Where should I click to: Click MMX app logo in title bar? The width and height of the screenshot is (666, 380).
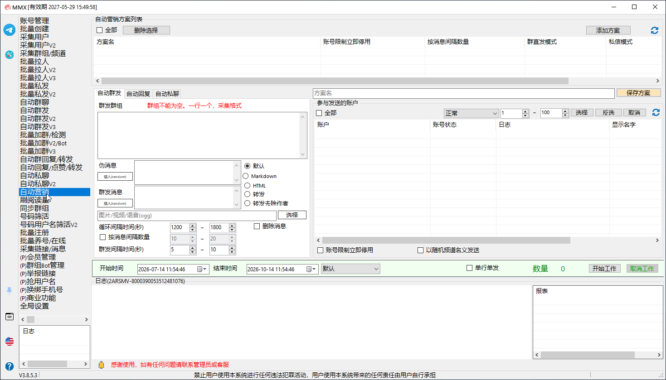click(x=7, y=7)
